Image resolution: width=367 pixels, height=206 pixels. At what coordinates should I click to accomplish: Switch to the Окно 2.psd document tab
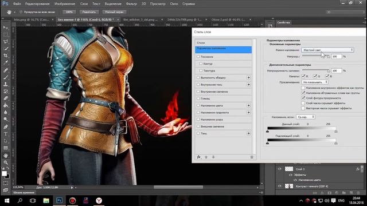pyautogui.click(x=228, y=19)
